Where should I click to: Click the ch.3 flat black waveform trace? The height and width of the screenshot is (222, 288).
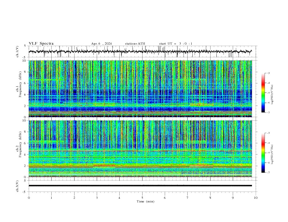click(x=140, y=186)
